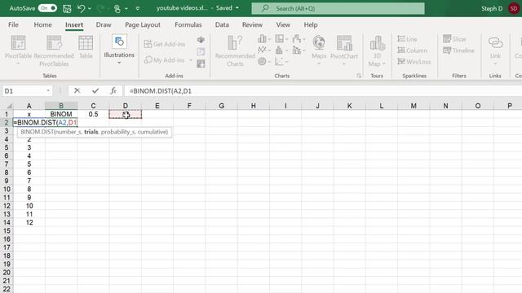Open the Page Layout tab
Viewport: 522px width, 293px height.
tap(143, 25)
